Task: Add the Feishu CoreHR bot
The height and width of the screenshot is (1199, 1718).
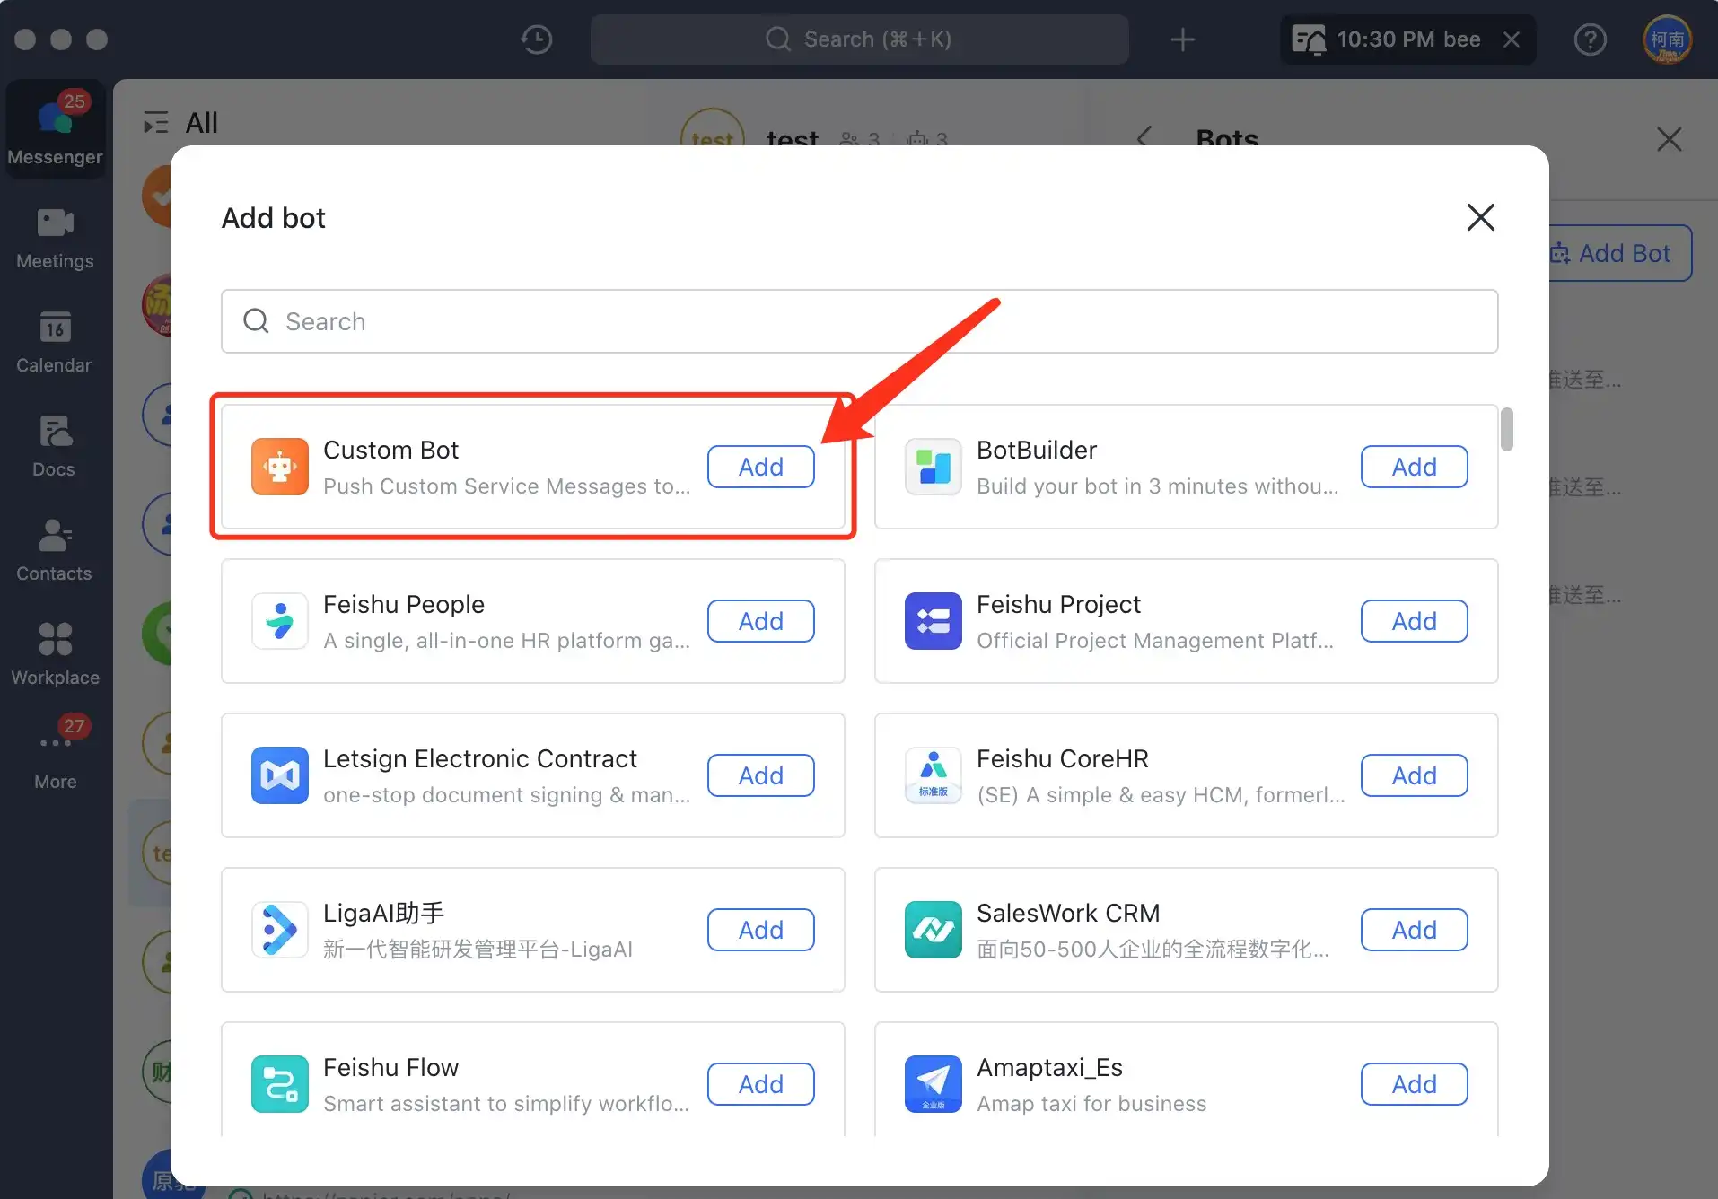Action: tap(1415, 775)
